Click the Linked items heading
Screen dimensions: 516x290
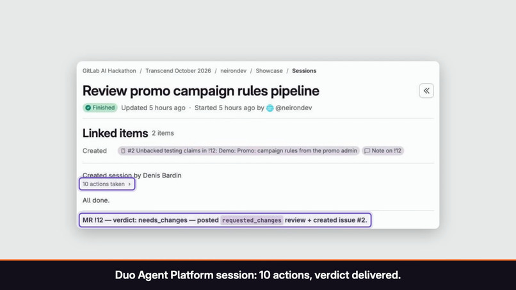coord(115,133)
